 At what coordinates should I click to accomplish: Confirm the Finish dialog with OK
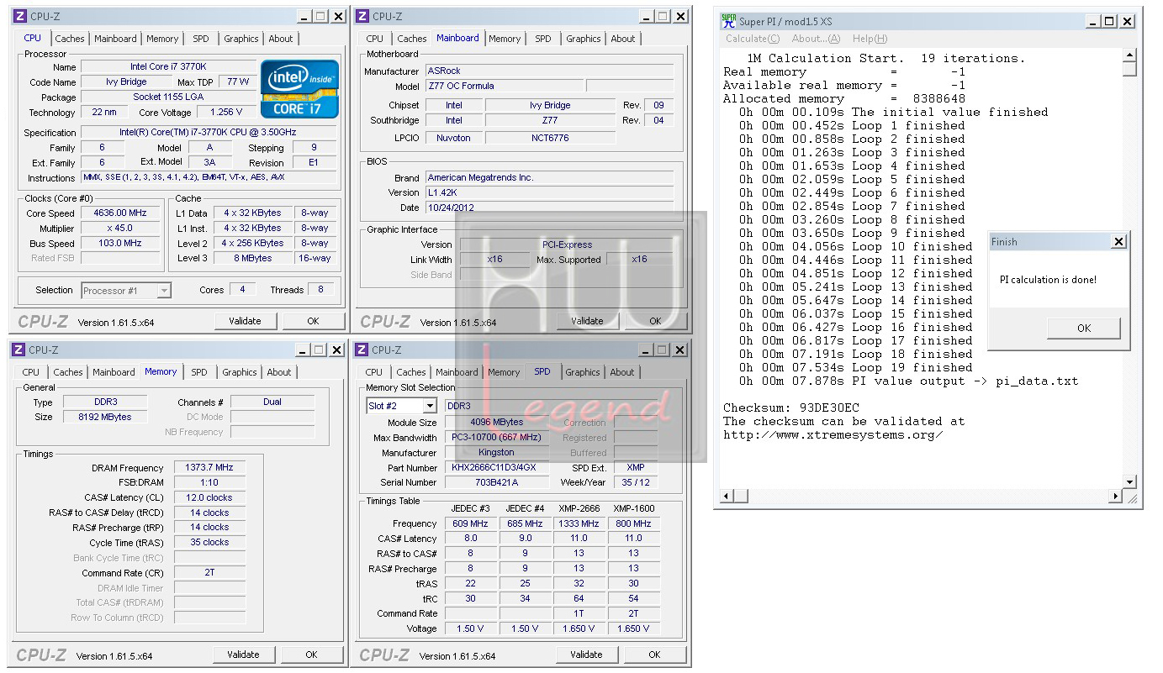point(1084,329)
